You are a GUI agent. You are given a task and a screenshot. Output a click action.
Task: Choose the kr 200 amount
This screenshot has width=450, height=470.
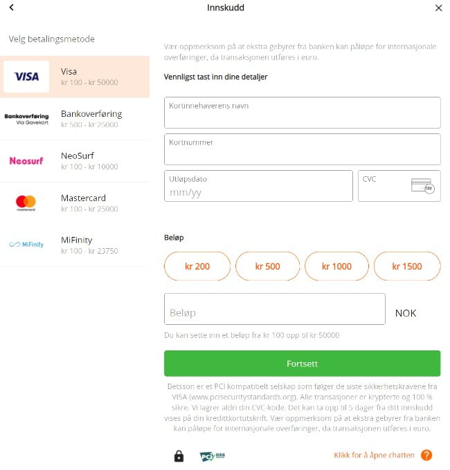[197, 266]
